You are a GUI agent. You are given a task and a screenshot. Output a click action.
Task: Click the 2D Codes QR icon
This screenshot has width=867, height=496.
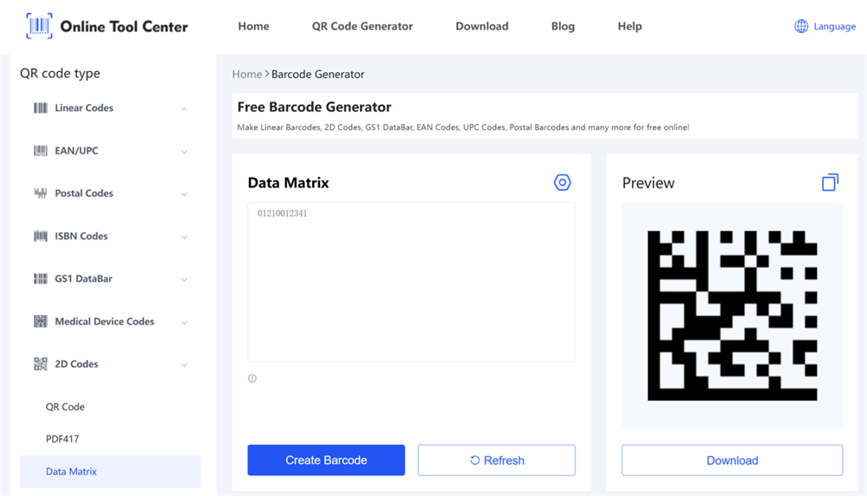(x=41, y=364)
